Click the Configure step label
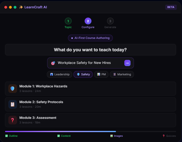Screen dimensions: 182x142 point(88,27)
